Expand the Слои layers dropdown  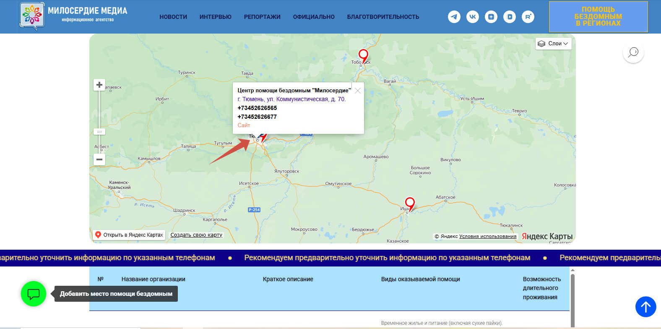click(554, 44)
